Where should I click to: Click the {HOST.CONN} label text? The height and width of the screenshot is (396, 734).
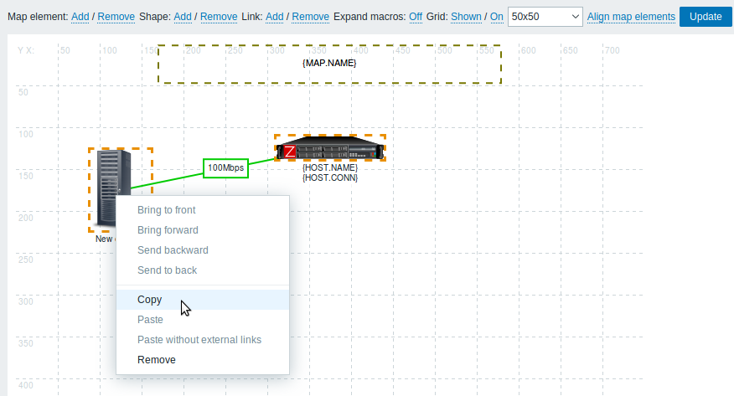(330, 177)
